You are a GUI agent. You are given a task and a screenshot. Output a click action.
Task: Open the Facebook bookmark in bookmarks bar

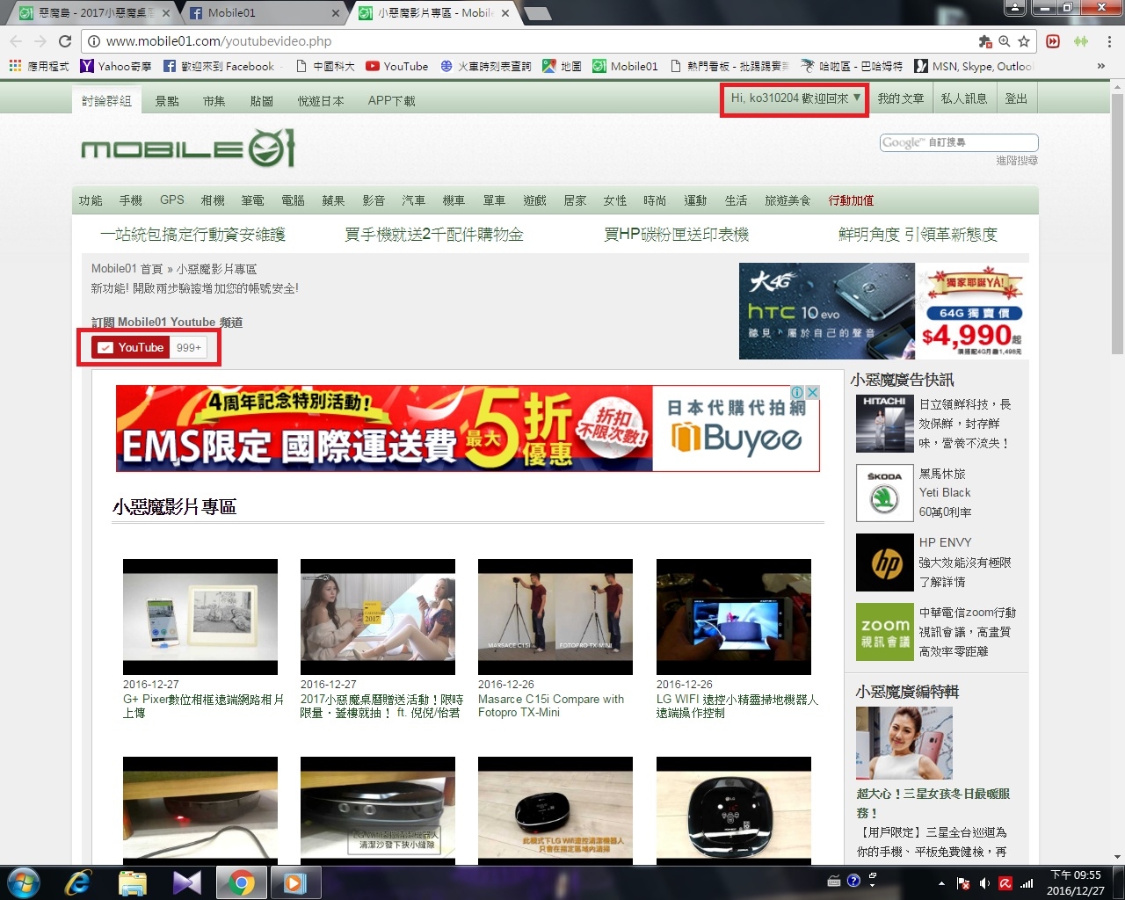[x=220, y=66]
